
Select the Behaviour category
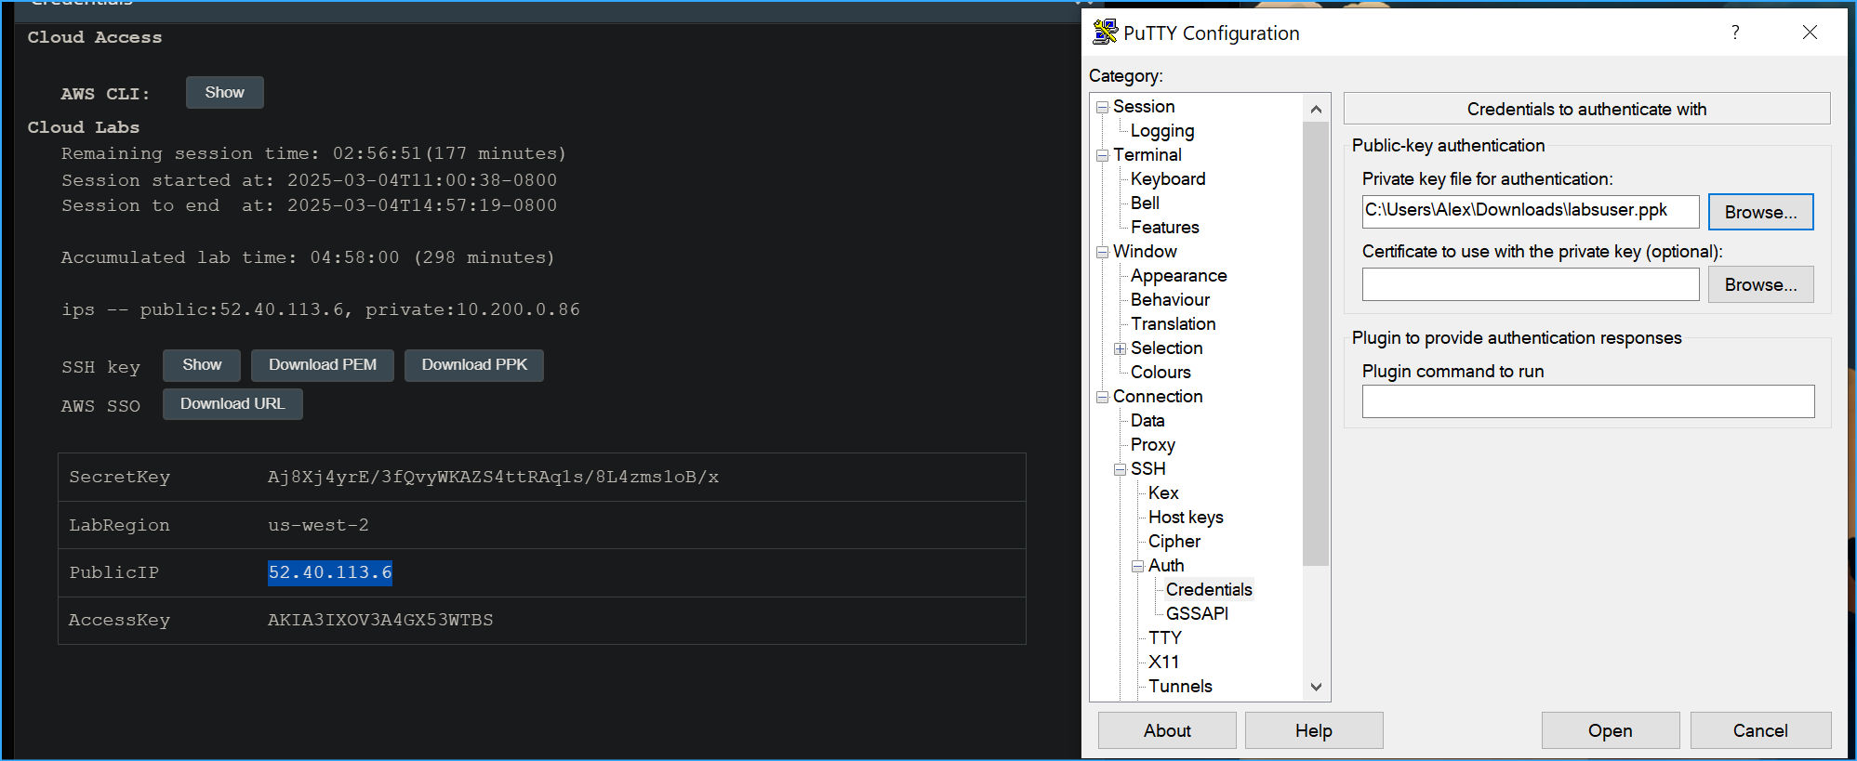click(x=1171, y=300)
